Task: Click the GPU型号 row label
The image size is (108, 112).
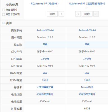Action: coord(17,66)
